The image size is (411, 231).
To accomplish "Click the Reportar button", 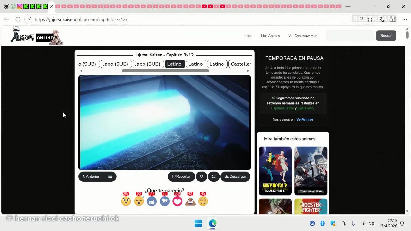I will click(x=181, y=176).
